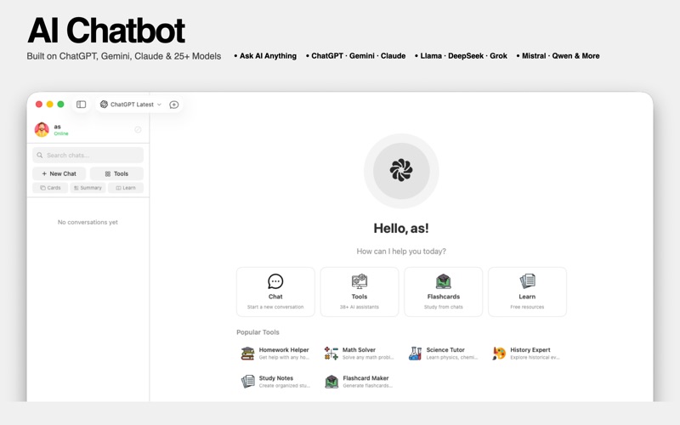The width and height of the screenshot is (680, 425).
Task: Click the search magnifier icon
Action: tap(39, 155)
